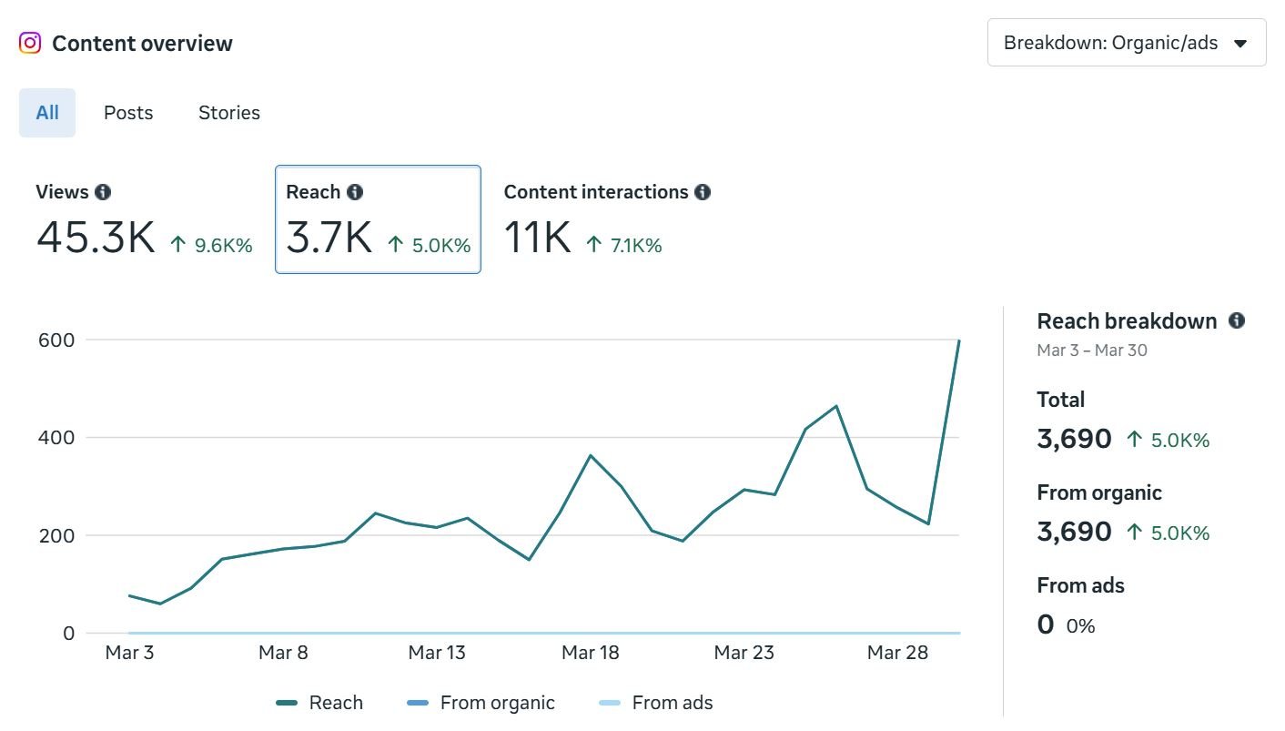This screenshot has width=1285, height=731.
Task: Click the caret icon on the Breakdown selector
Action: coord(1240,41)
